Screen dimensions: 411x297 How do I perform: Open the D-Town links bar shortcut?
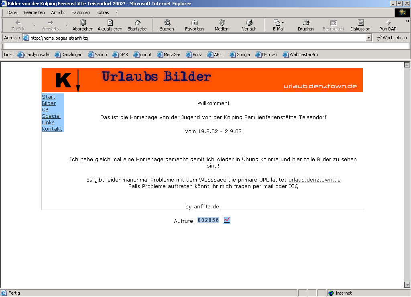267,55
